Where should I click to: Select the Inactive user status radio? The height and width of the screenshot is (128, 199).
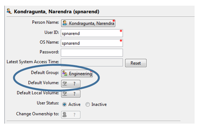(x=87, y=104)
